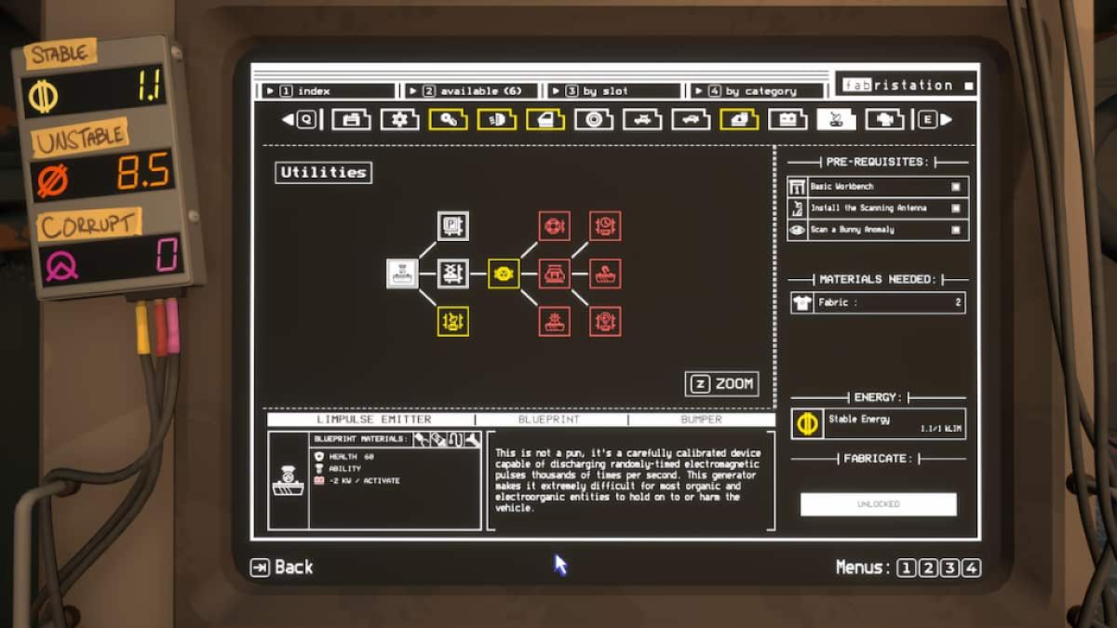Choose the car door category icon
1117x628 pixels.
pos(545,119)
